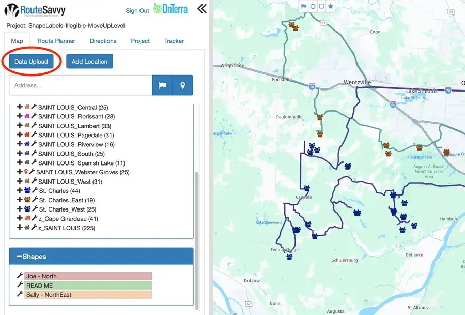The width and height of the screenshot is (465, 315).
Task: Select the Joe - North pink shape swatch
Action: [88, 276]
